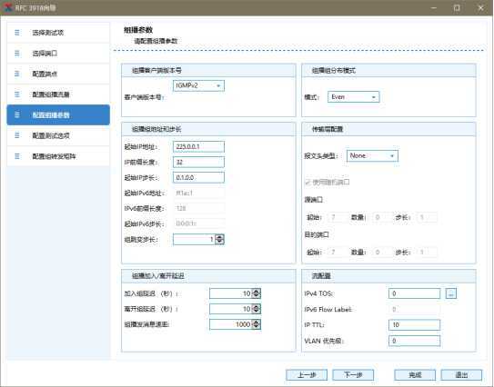Image resolution: width=494 pixels, height=387 pixels.
Task: Click the 下一步 button
Action: [353, 374]
